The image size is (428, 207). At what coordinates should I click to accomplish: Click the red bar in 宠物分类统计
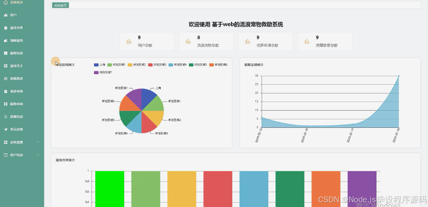point(218,189)
